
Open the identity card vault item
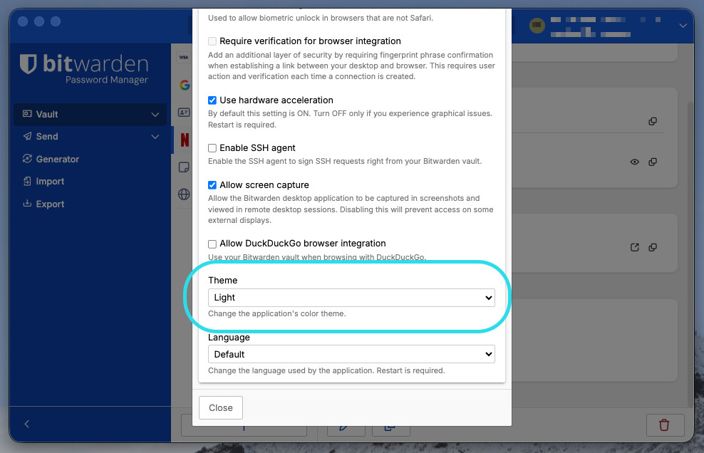pyautogui.click(x=184, y=113)
